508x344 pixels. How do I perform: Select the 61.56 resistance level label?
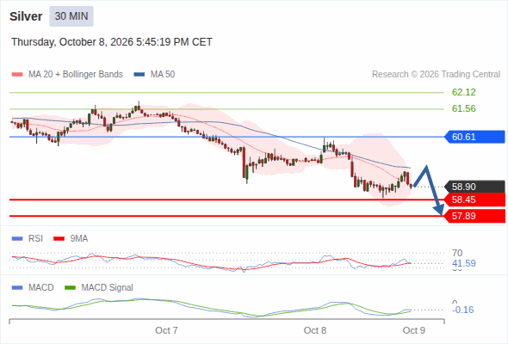(464, 108)
